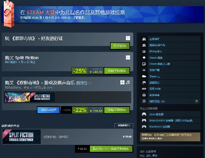Viewport: 205px width, 158px height.
Task: Click Windows icon beside 好友通行证 title
Action: pyautogui.click(x=128, y=38)
